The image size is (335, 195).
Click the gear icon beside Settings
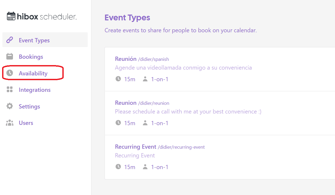(x=10, y=106)
